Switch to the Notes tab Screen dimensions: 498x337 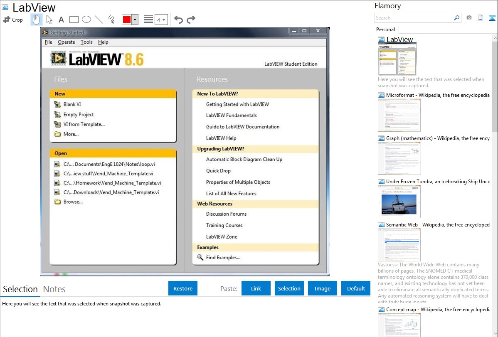(x=54, y=289)
